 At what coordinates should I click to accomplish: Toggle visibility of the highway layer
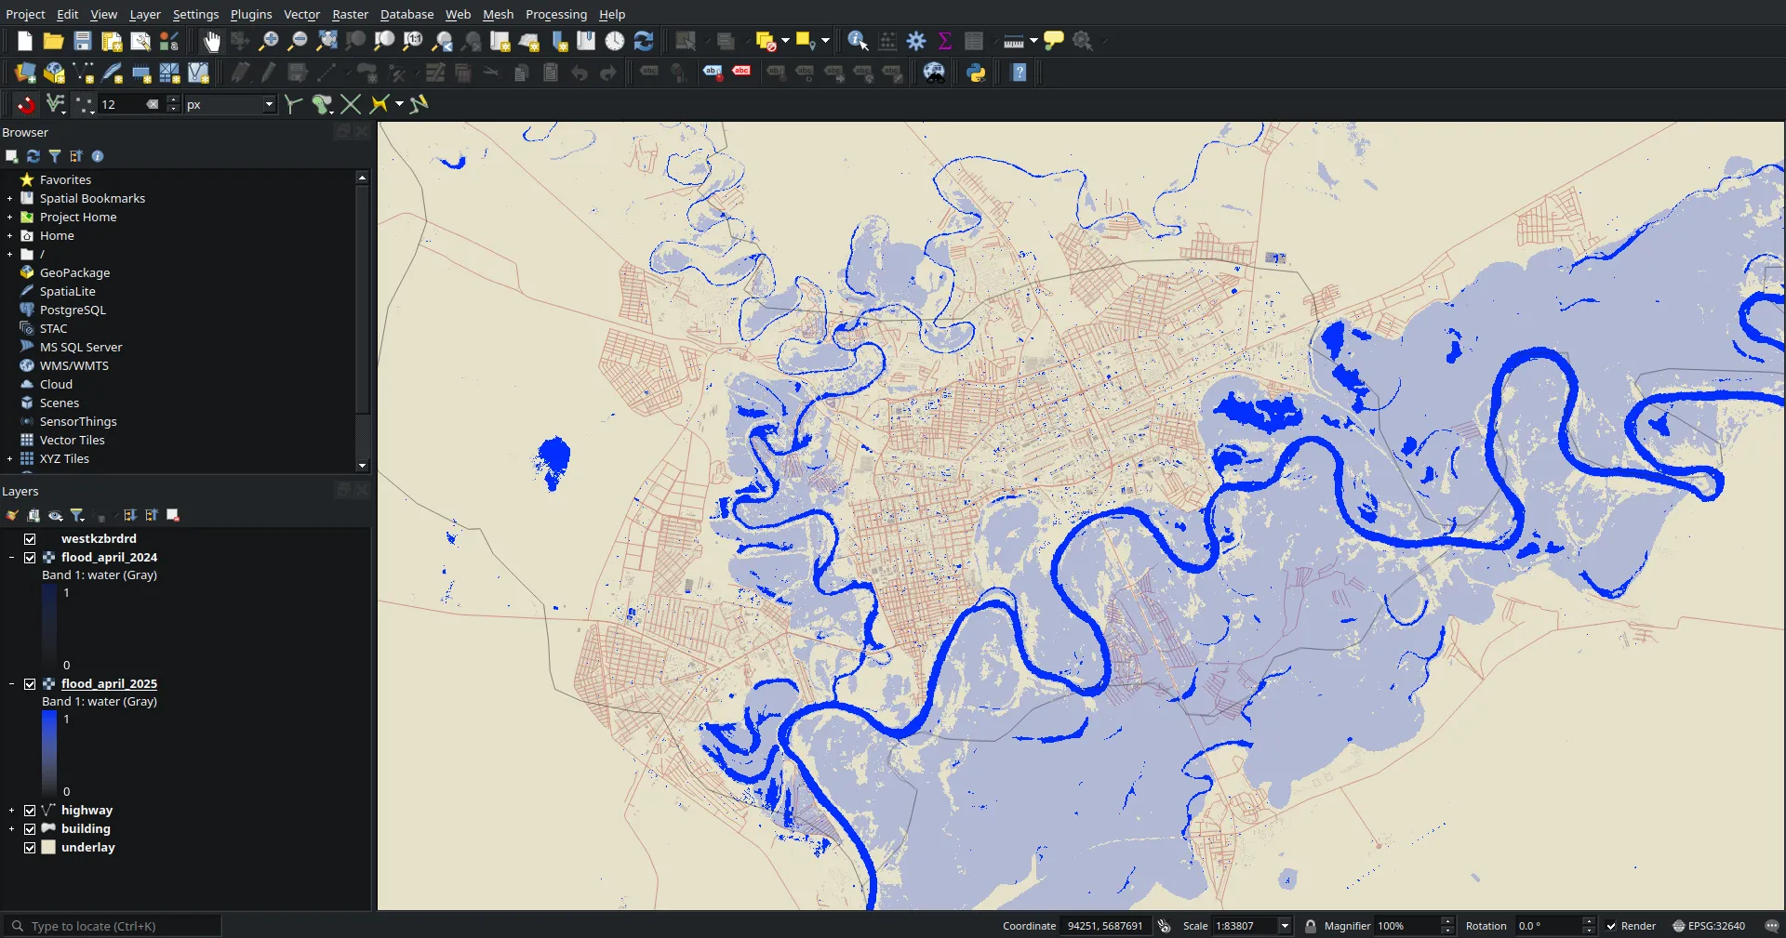pyautogui.click(x=30, y=811)
